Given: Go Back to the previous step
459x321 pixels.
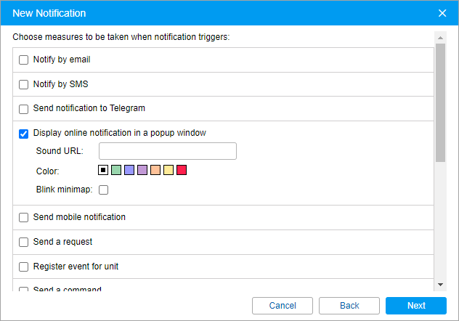Looking at the screenshot, I should pyautogui.click(x=349, y=306).
